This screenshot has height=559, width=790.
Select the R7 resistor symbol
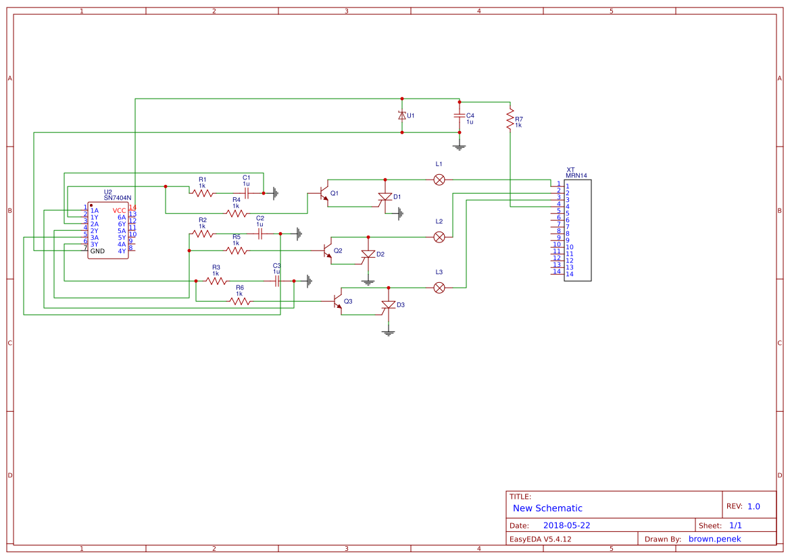tap(510, 120)
